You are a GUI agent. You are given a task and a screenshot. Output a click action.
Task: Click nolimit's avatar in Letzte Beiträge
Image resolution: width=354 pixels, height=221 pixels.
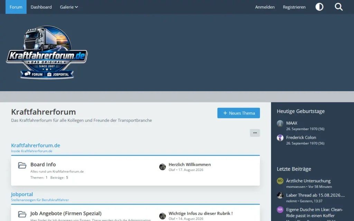tap(280, 195)
